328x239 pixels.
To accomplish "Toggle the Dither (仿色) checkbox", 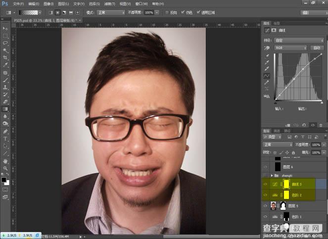I will [x=183, y=12].
